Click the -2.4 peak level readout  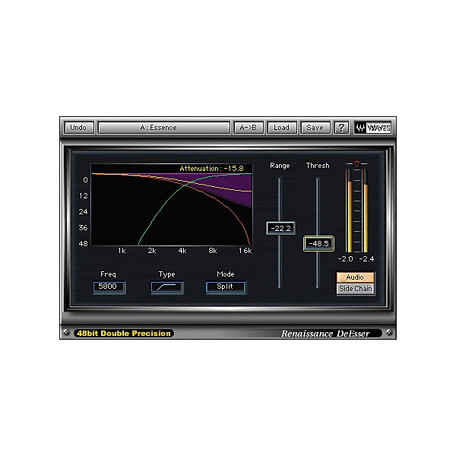(x=367, y=259)
